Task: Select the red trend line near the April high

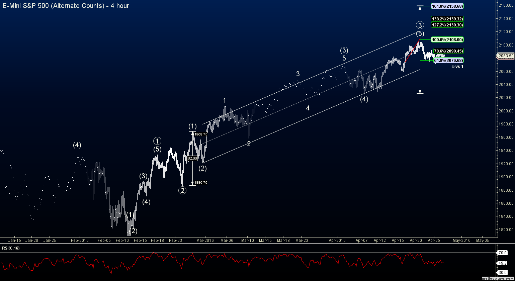Action: (412, 51)
